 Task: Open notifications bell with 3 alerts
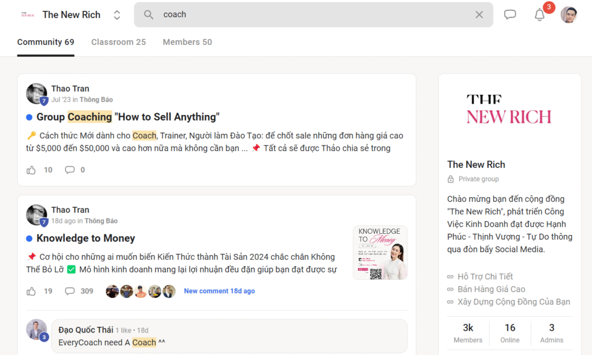pyautogui.click(x=540, y=14)
